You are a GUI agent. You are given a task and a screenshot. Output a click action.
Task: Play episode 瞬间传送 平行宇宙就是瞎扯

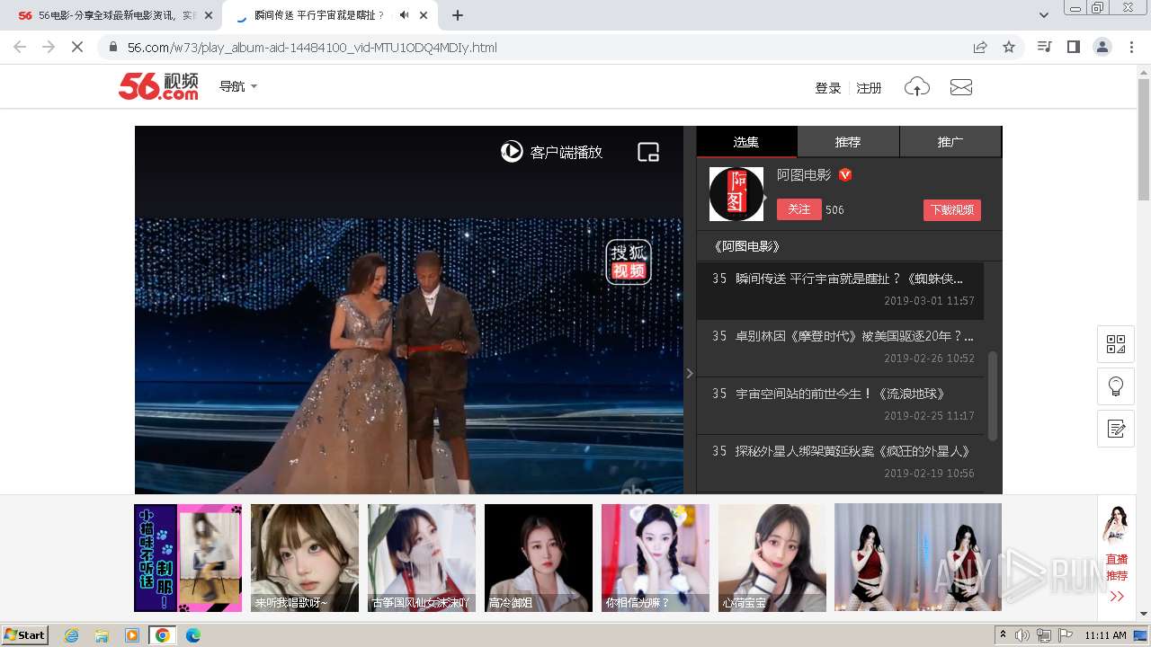[840, 290]
